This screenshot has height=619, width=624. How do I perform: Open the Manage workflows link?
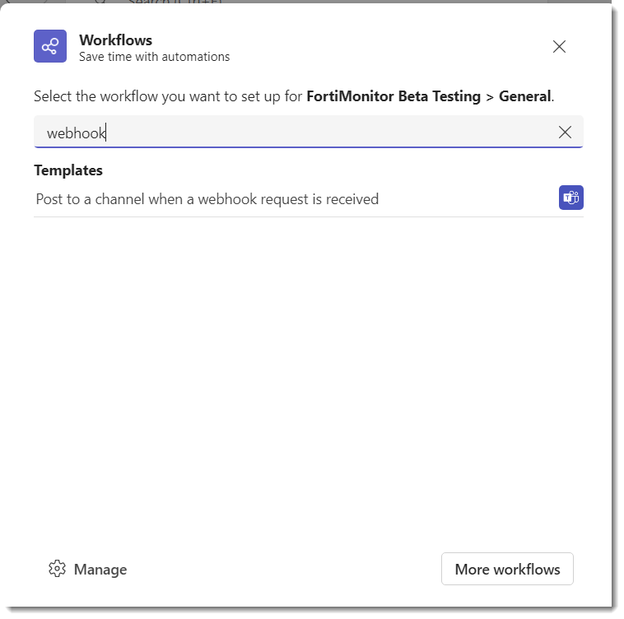(x=100, y=569)
